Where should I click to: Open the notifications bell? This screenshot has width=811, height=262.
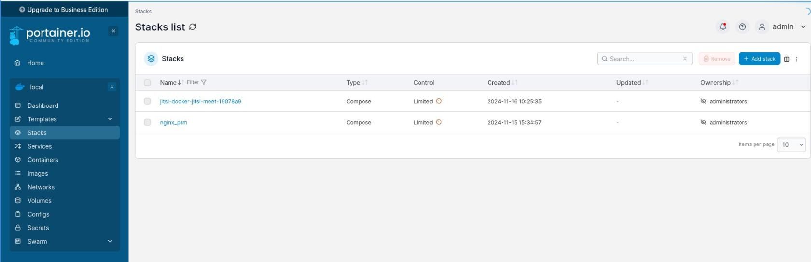(723, 27)
